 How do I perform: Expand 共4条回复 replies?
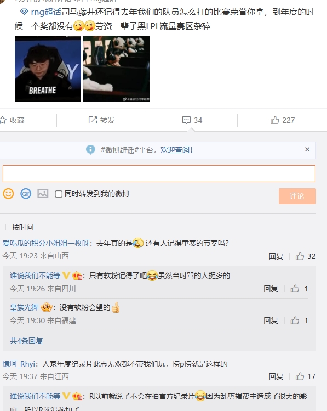pyautogui.click(x=26, y=341)
